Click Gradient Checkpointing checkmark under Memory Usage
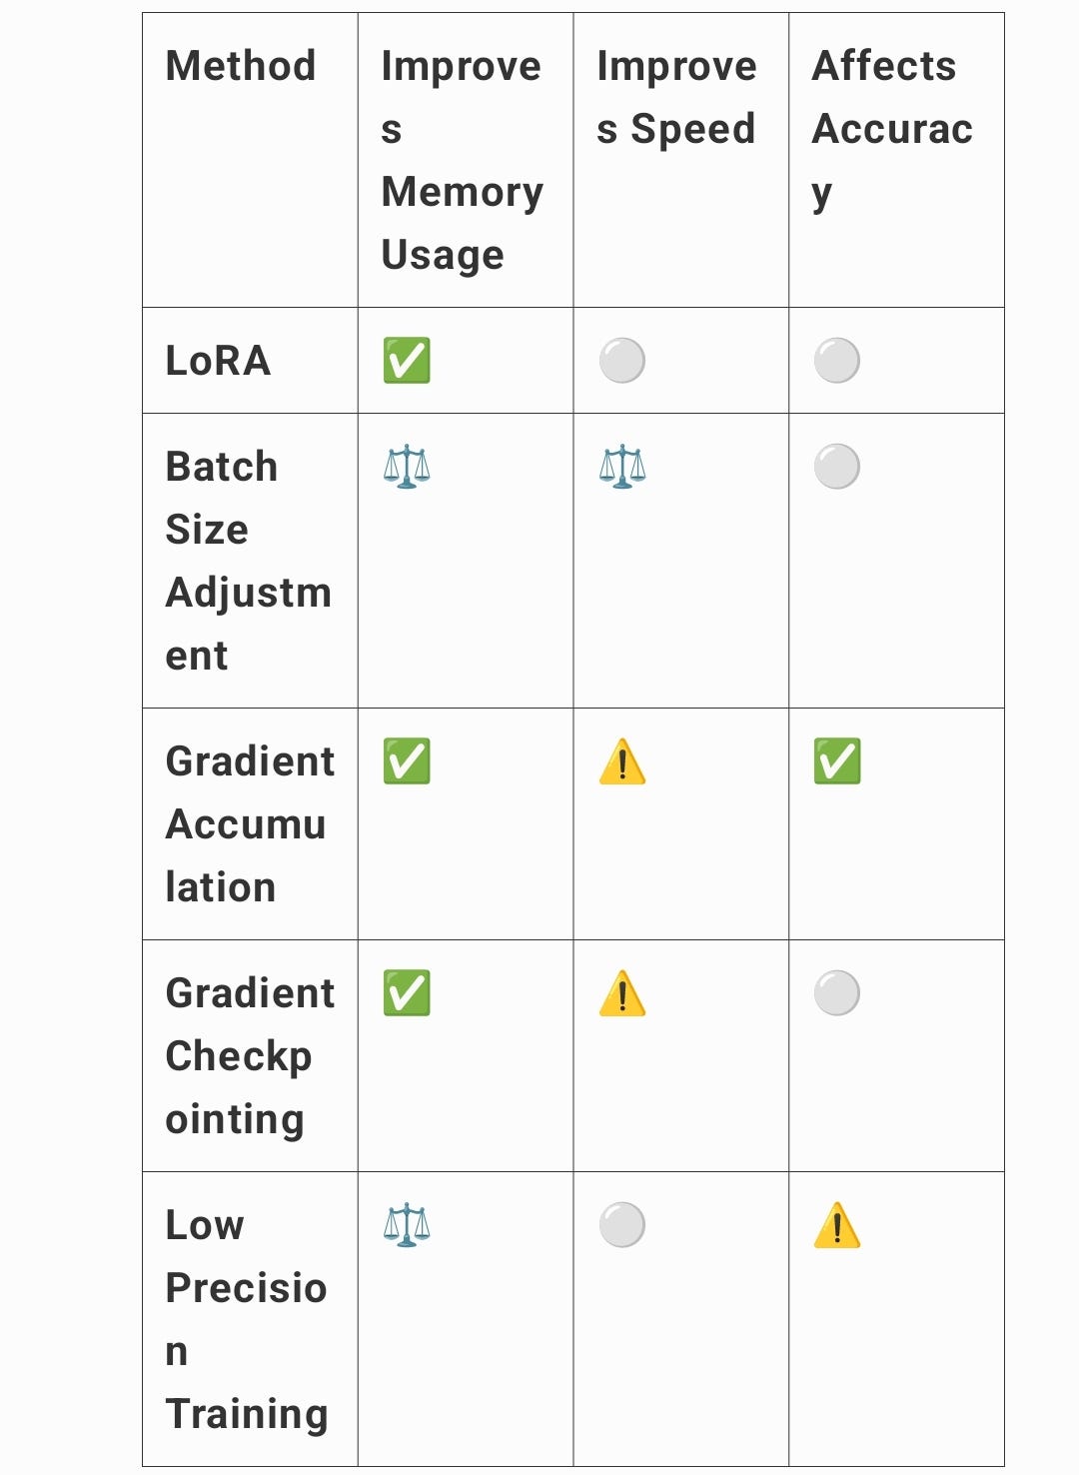This screenshot has width=1079, height=1475. [x=407, y=993]
